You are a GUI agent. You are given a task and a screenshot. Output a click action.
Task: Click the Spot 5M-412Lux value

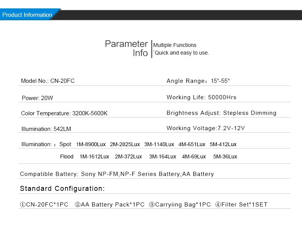point(223,144)
